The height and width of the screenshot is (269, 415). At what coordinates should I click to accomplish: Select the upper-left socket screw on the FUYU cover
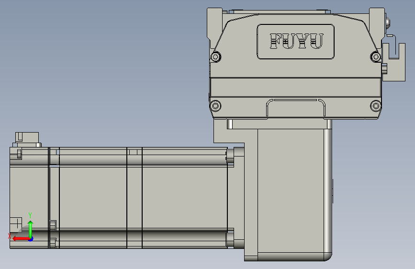pos(216,56)
